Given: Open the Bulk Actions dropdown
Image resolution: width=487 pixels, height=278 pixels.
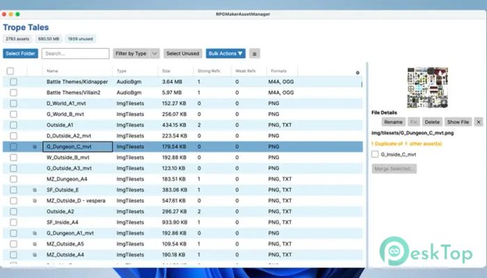Looking at the screenshot, I should click(225, 54).
